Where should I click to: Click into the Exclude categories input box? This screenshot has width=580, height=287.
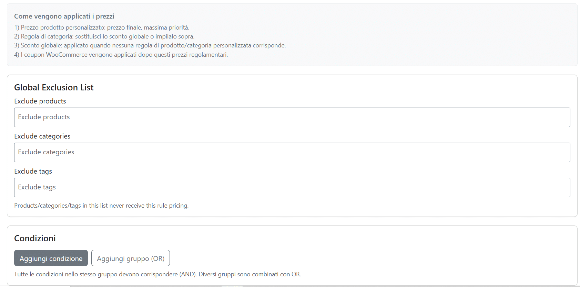point(292,152)
